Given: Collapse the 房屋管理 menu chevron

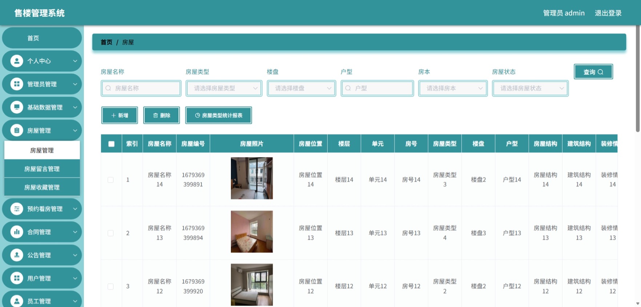Looking at the screenshot, I should tap(75, 130).
